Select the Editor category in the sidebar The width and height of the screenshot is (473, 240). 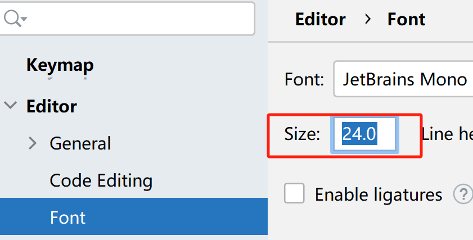[x=52, y=106]
